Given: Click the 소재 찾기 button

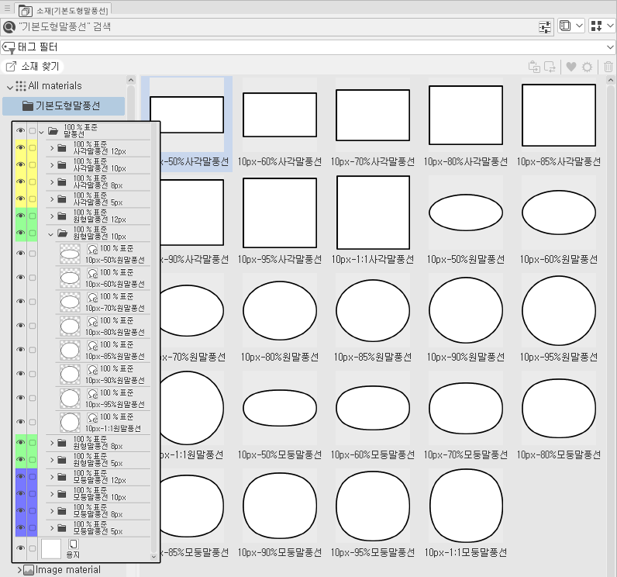Looking at the screenshot, I should (x=33, y=67).
